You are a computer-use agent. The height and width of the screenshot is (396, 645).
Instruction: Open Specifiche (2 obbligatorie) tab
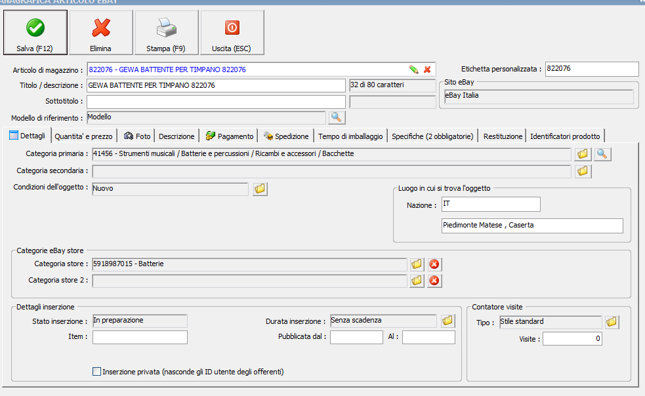[432, 136]
